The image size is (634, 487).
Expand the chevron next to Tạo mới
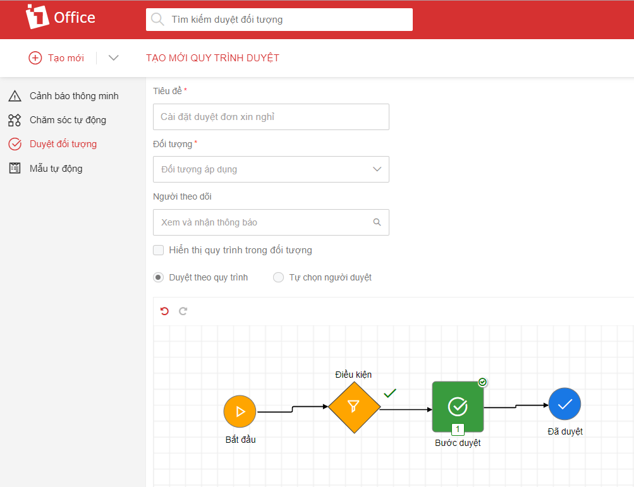114,58
